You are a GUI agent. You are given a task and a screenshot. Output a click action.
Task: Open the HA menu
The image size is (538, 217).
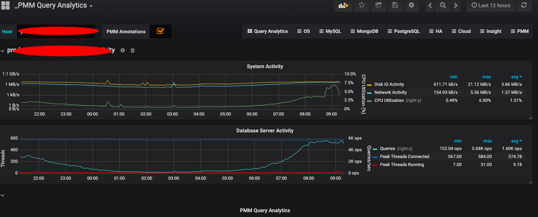pos(436,31)
